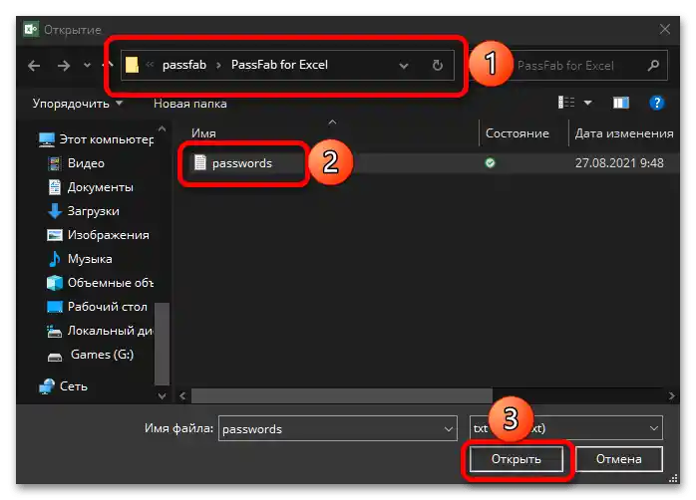
Task: Open the txt file type dropdown
Action: [566, 428]
